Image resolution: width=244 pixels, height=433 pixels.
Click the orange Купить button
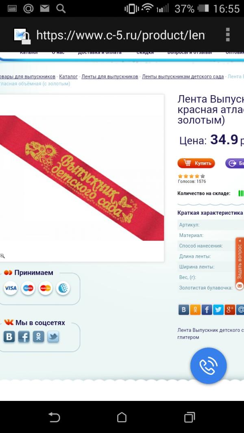[x=196, y=163]
